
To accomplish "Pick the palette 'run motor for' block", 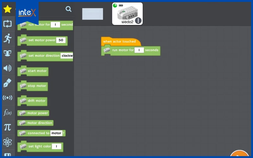I will pyautogui.click(x=45, y=25).
